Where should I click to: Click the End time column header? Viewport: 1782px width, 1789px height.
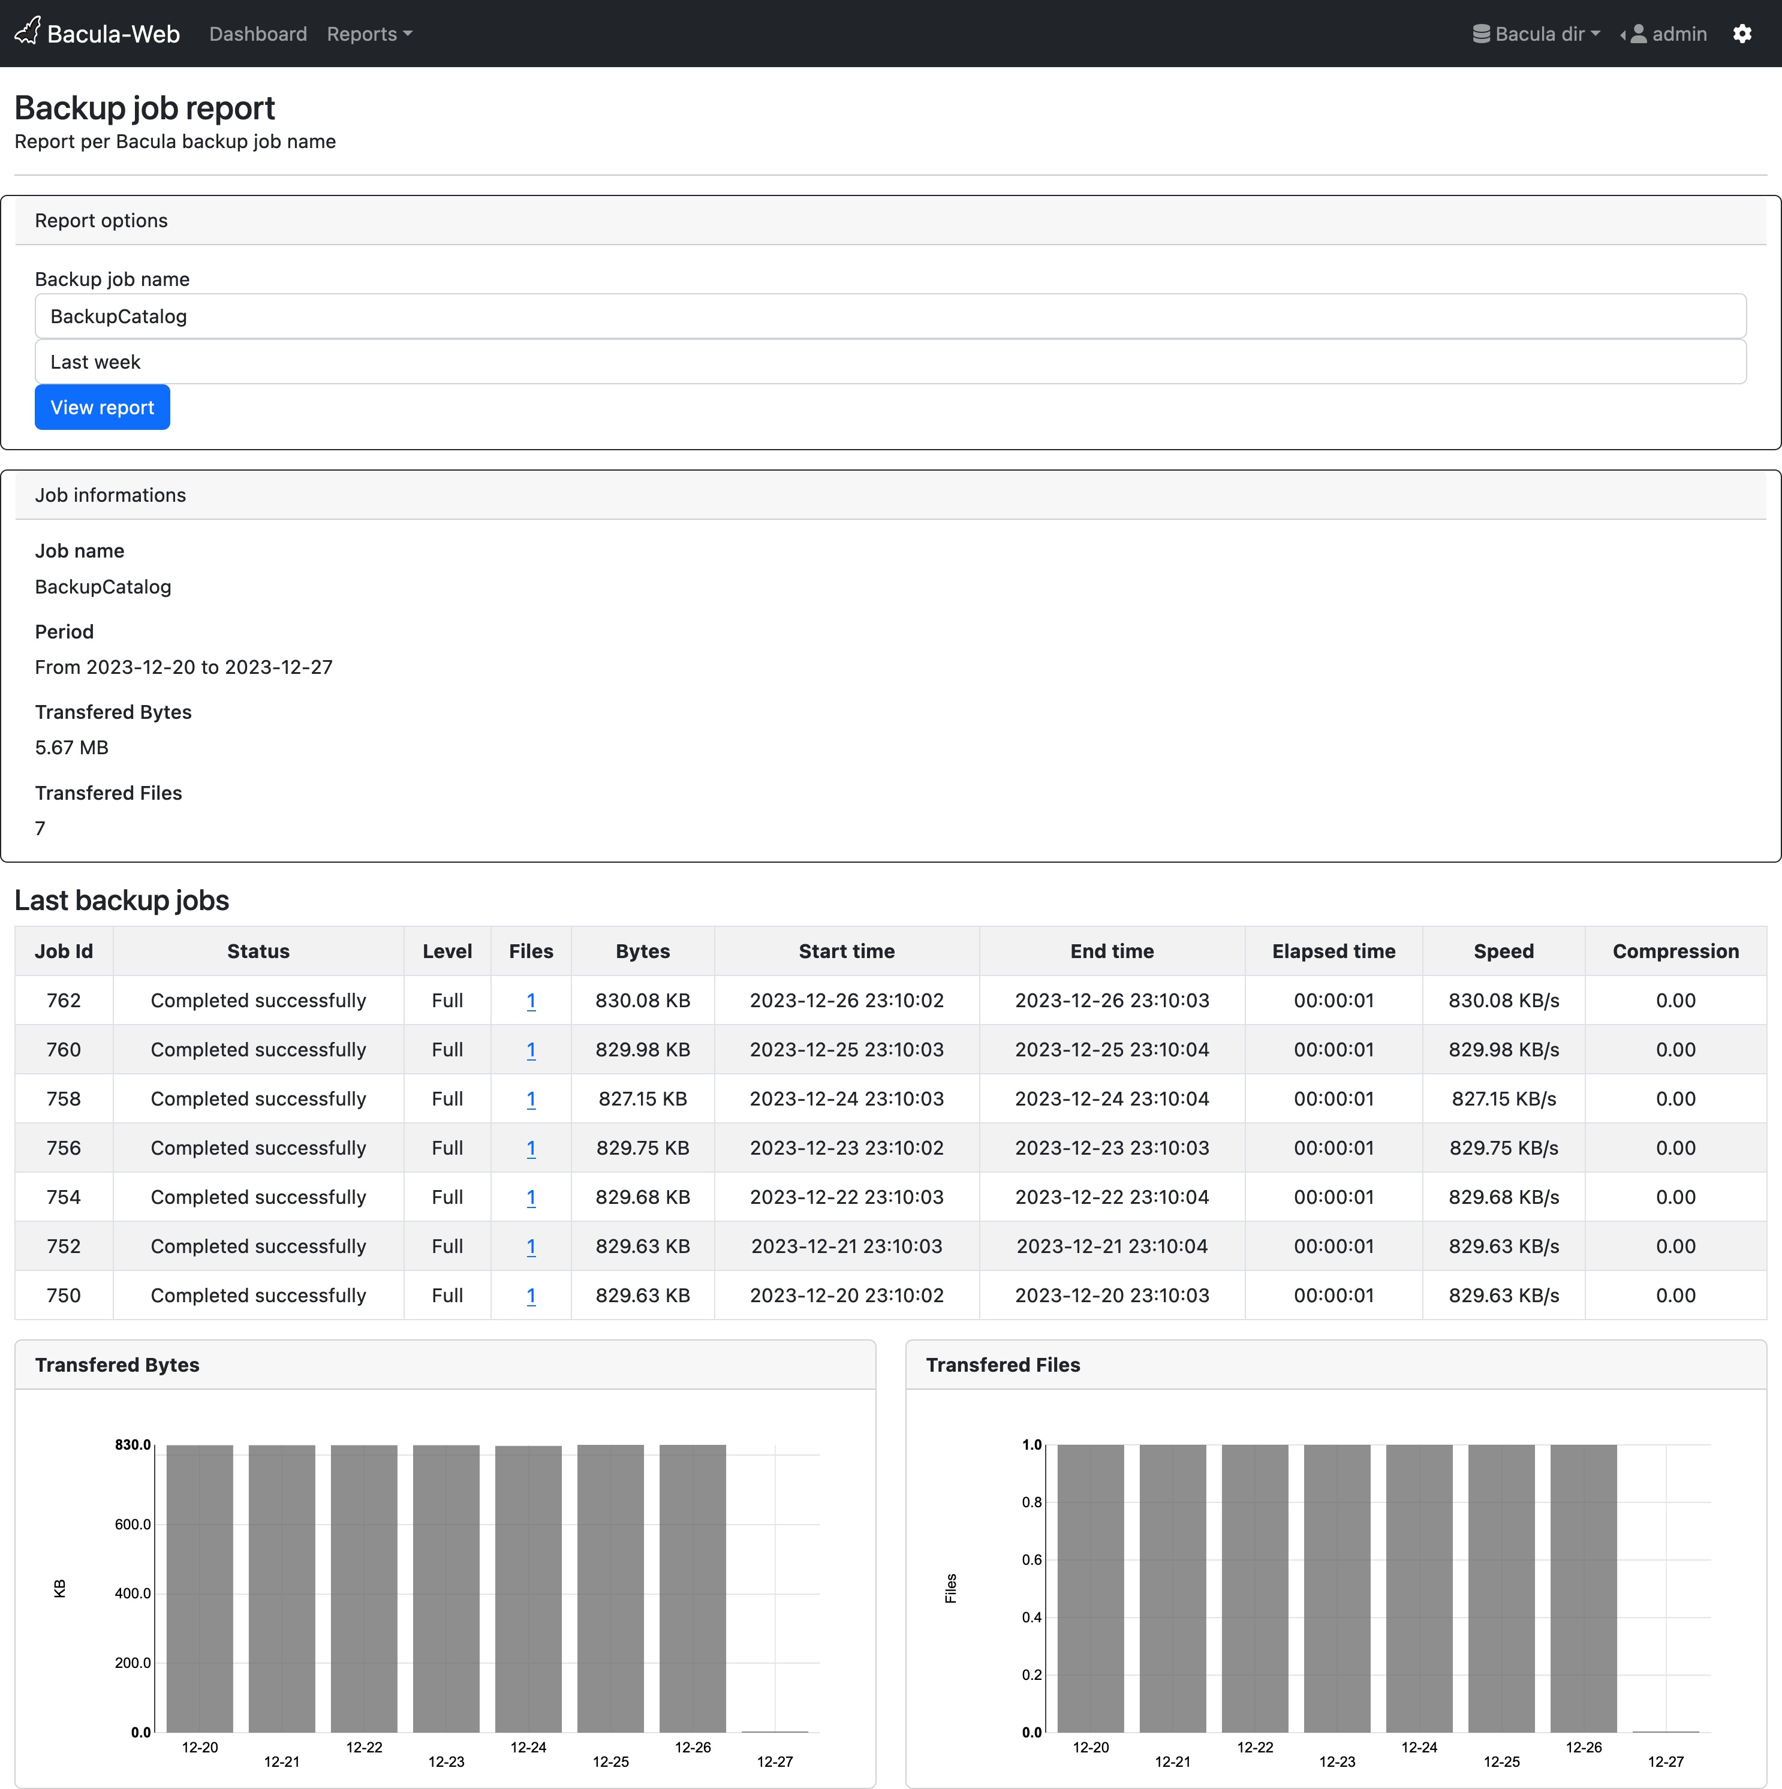tap(1112, 951)
